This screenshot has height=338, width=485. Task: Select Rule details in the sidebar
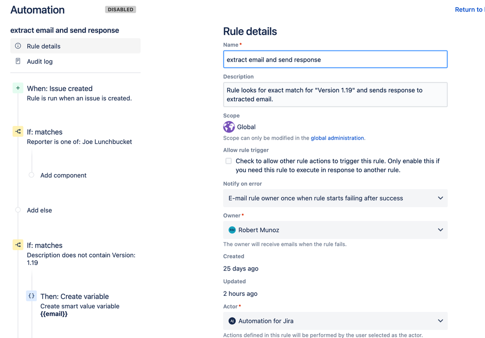coord(75,46)
